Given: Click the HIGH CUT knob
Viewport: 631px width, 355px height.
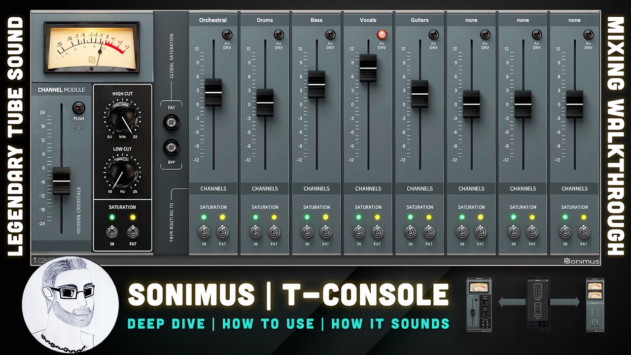Looking at the screenshot, I should coord(122,117).
